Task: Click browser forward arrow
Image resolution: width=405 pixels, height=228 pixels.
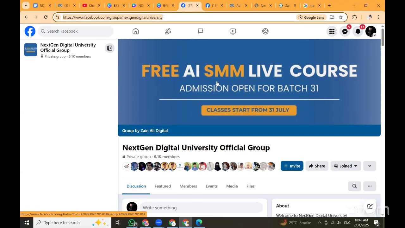Action: (x=36, y=17)
